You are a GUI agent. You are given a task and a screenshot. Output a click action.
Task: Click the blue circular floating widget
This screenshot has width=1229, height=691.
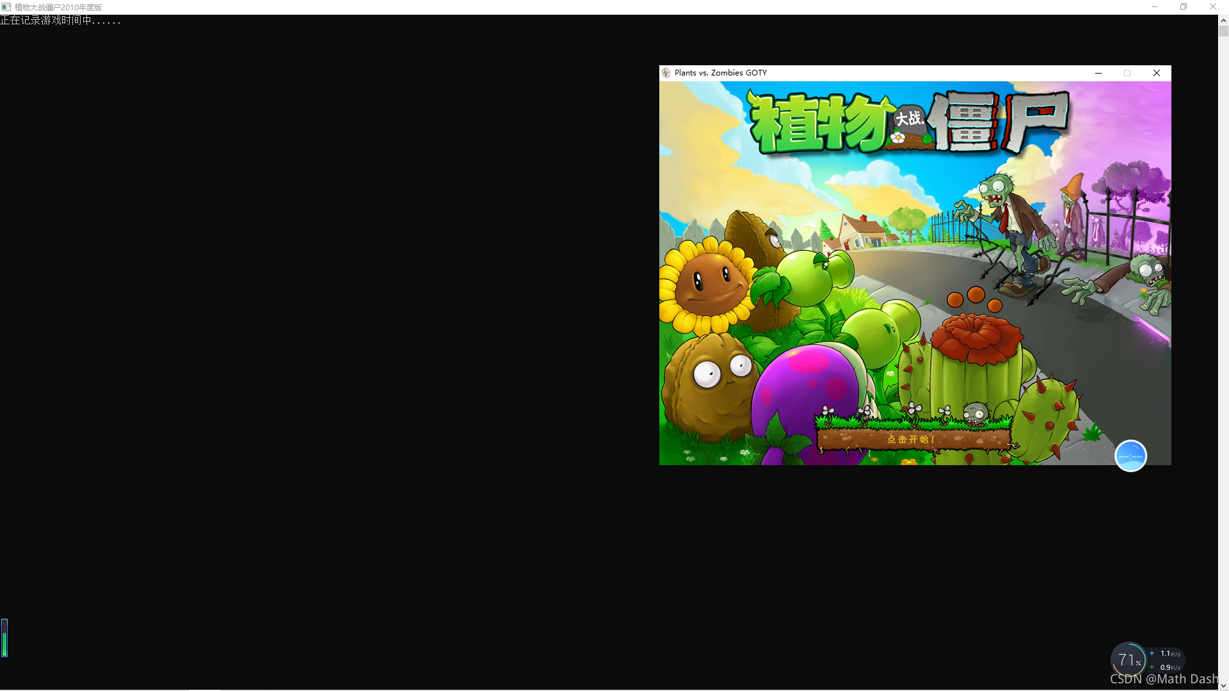click(x=1130, y=456)
